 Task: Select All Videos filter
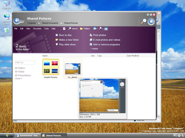click(x=20, y=72)
